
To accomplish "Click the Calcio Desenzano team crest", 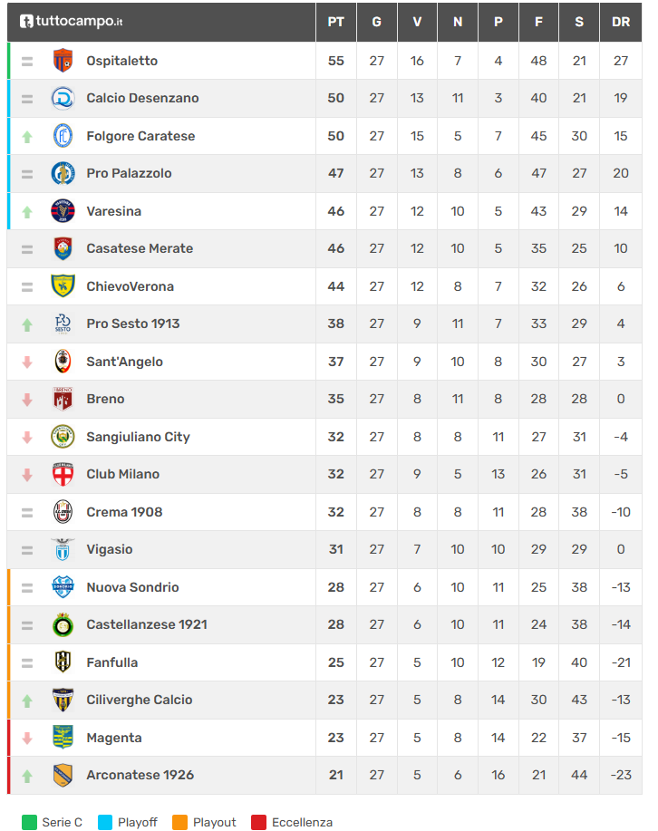I will pyautogui.click(x=63, y=98).
